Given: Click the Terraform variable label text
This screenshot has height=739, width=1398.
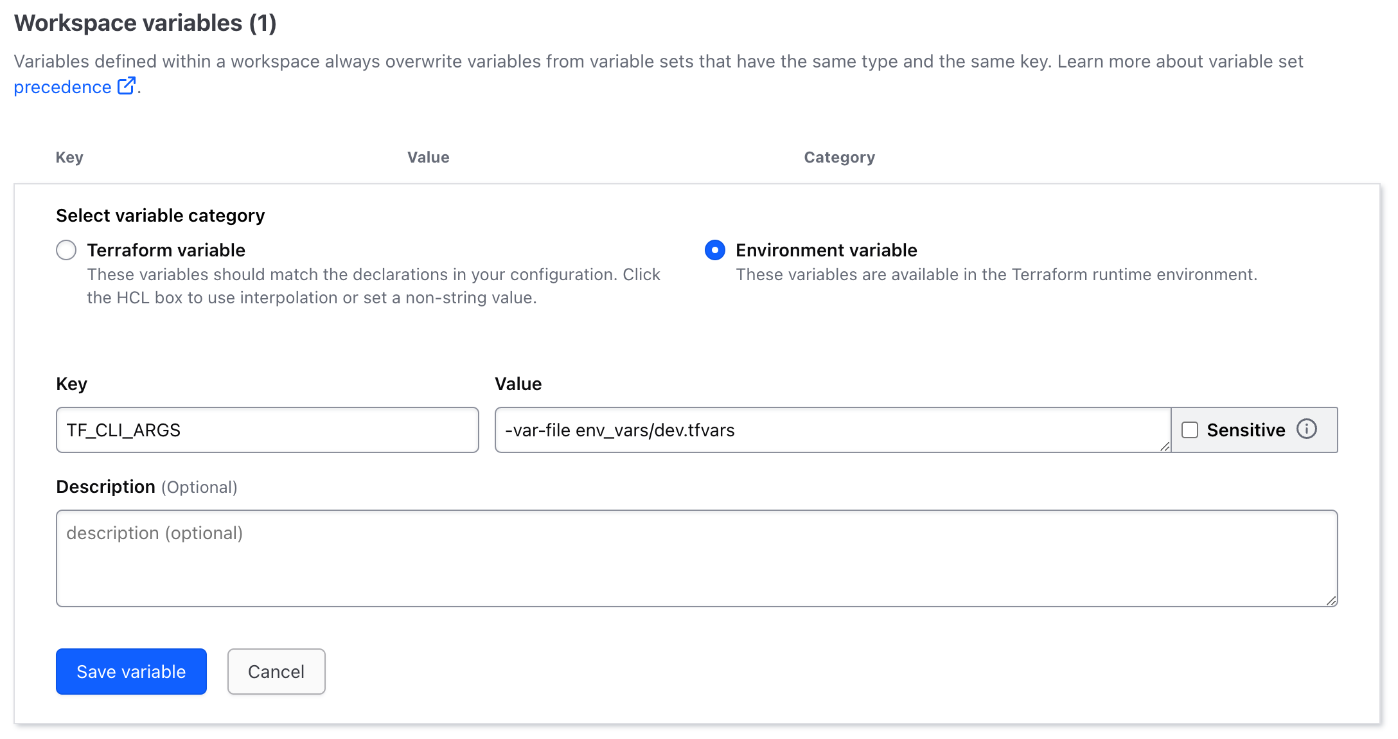Looking at the screenshot, I should [166, 250].
